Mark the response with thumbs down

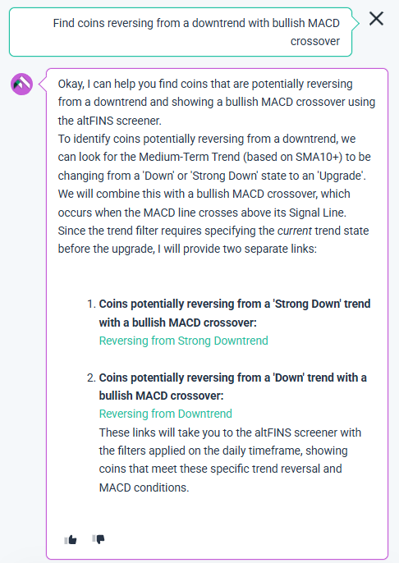pos(99,539)
